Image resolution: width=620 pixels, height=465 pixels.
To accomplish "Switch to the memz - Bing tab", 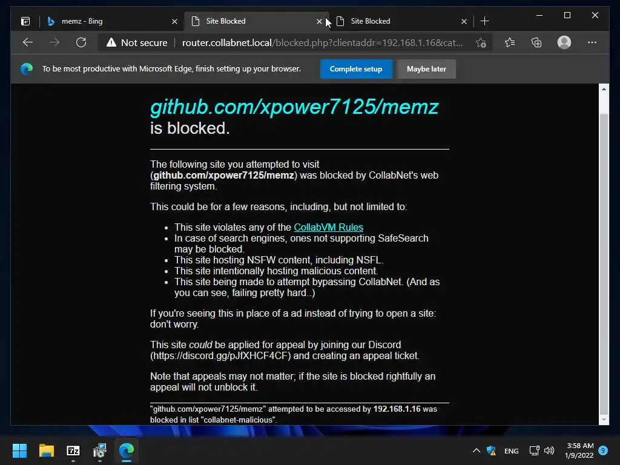I will [112, 21].
